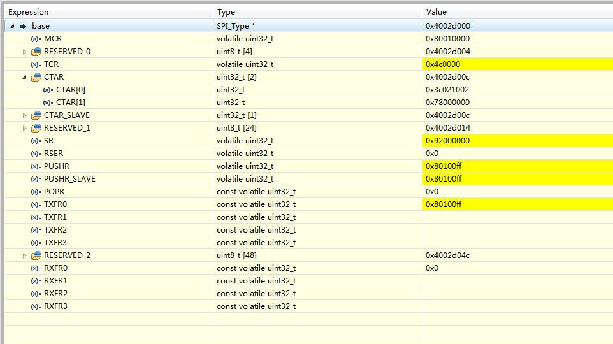The height and width of the screenshot is (344, 613).
Task: Click the RESERVED_1 address 0x4002d014
Action: [x=448, y=128]
